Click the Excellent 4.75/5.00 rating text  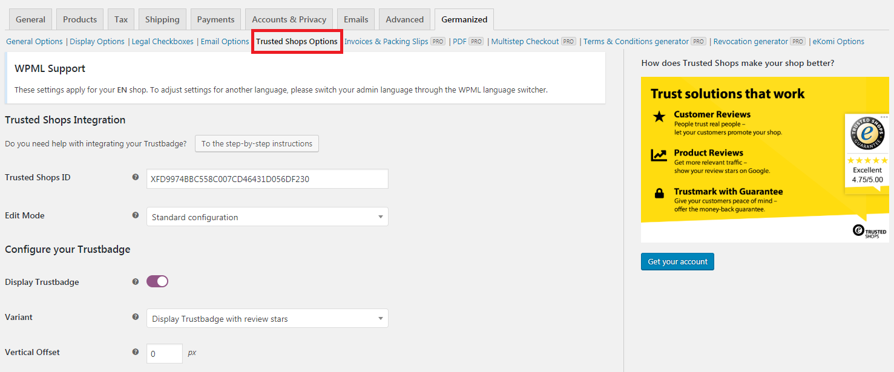tap(867, 175)
